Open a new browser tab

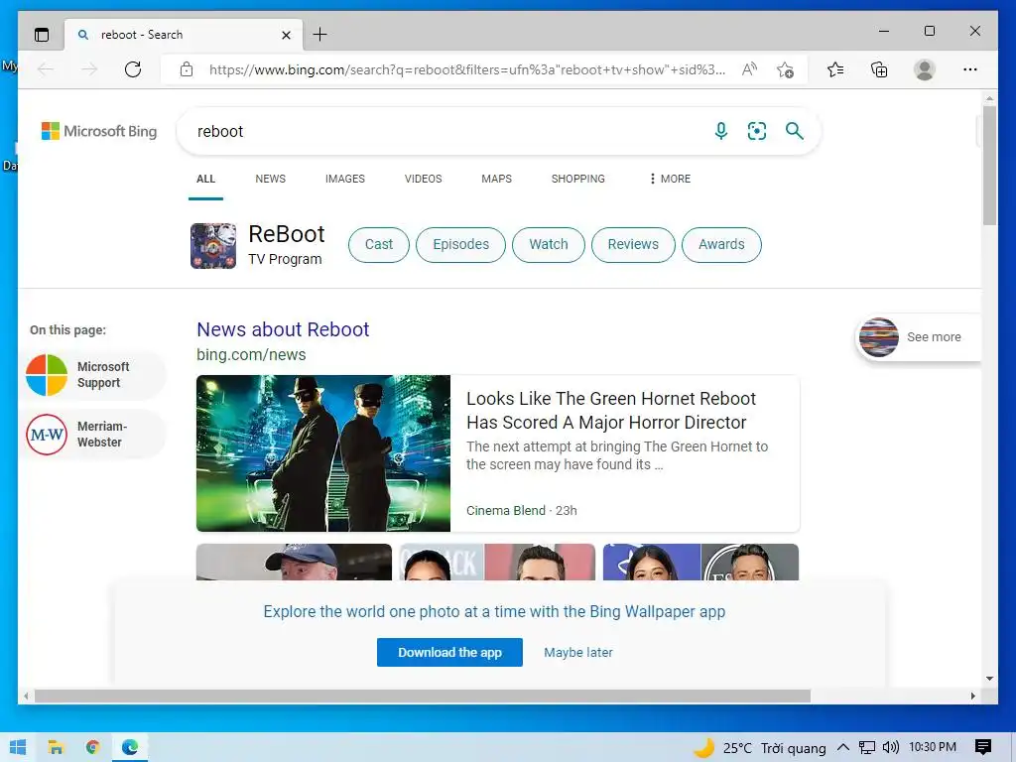coord(320,35)
